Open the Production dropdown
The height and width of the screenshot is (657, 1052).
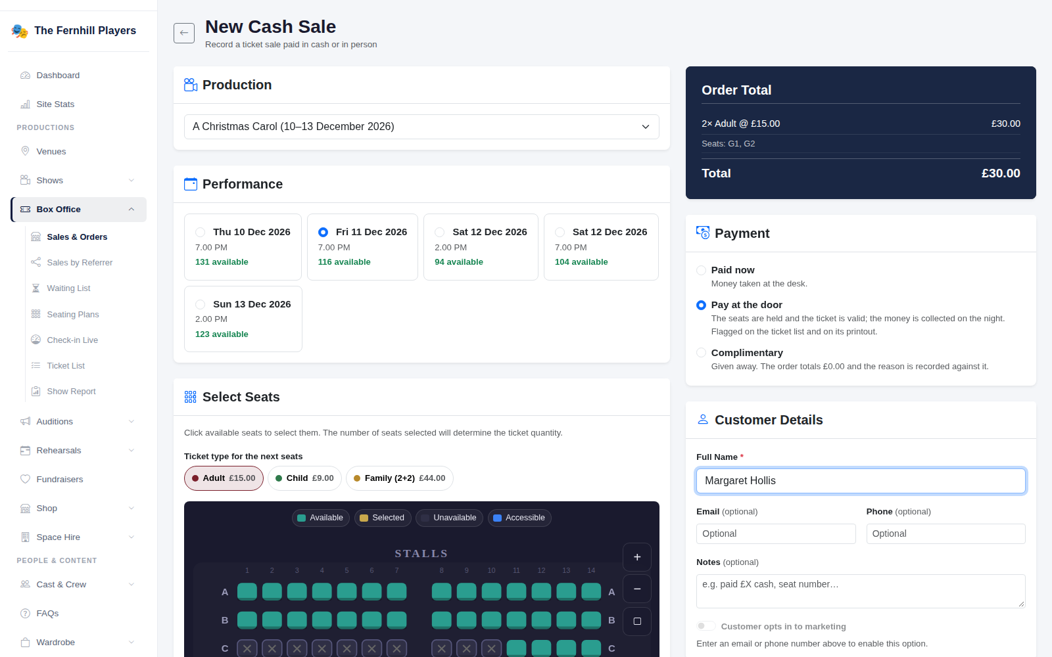pos(421,127)
